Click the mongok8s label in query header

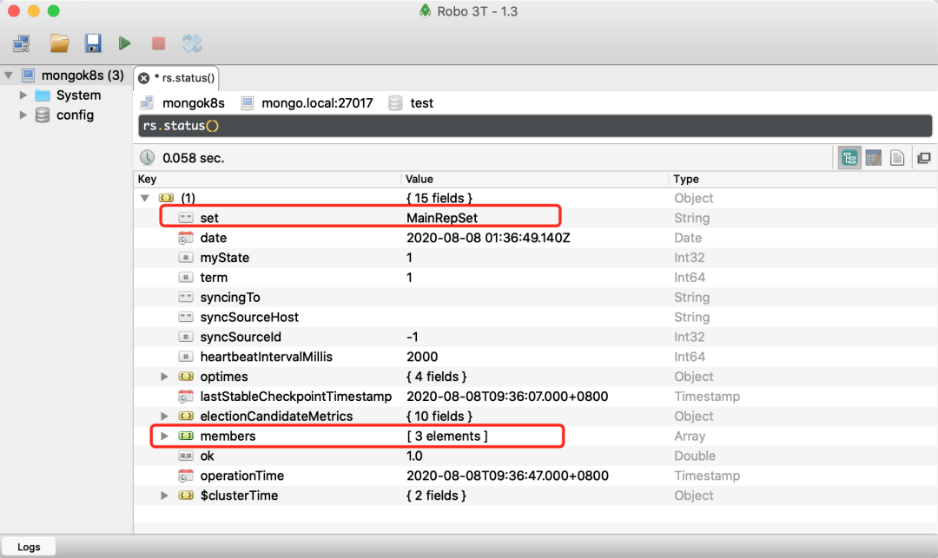click(x=194, y=103)
